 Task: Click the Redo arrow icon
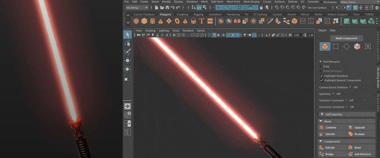point(178,8)
